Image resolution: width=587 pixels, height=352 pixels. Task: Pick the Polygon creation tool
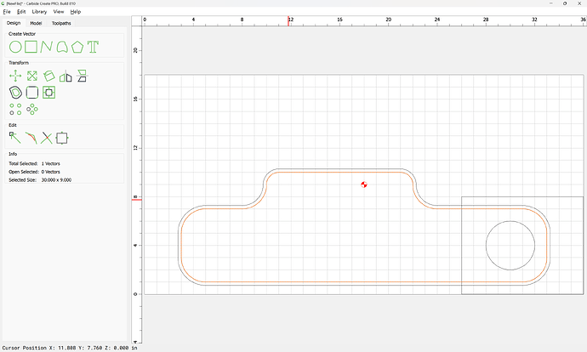pos(77,47)
